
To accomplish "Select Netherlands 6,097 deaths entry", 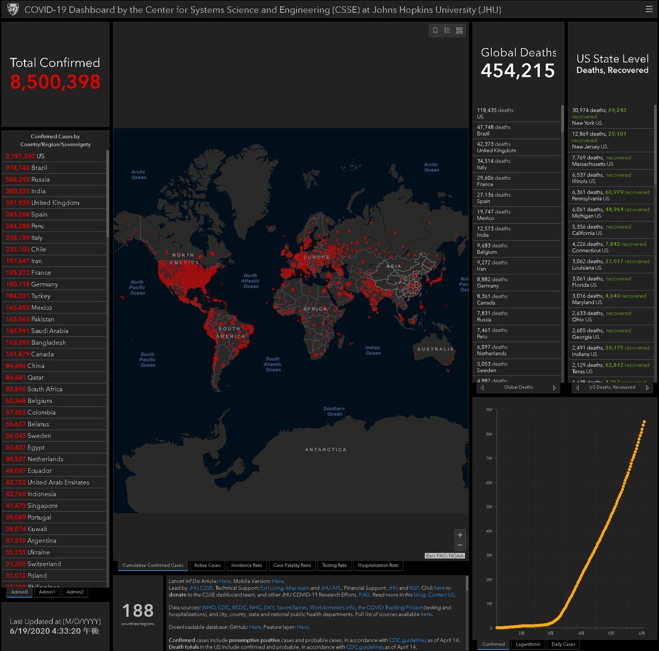I will click(x=517, y=350).
